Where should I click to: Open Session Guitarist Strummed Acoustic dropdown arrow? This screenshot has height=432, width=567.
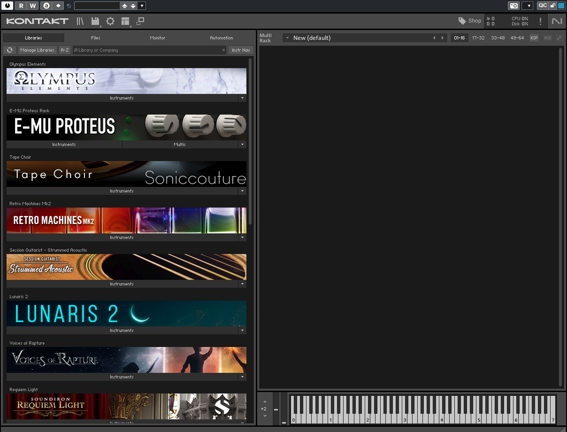[x=242, y=284]
